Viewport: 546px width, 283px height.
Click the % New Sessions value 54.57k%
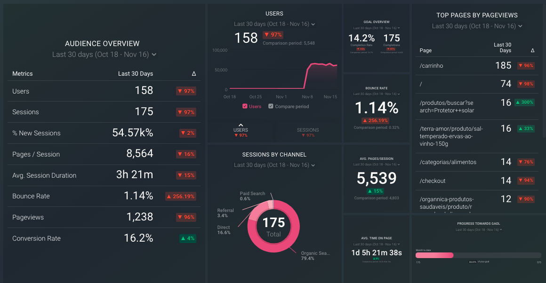[x=133, y=133]
